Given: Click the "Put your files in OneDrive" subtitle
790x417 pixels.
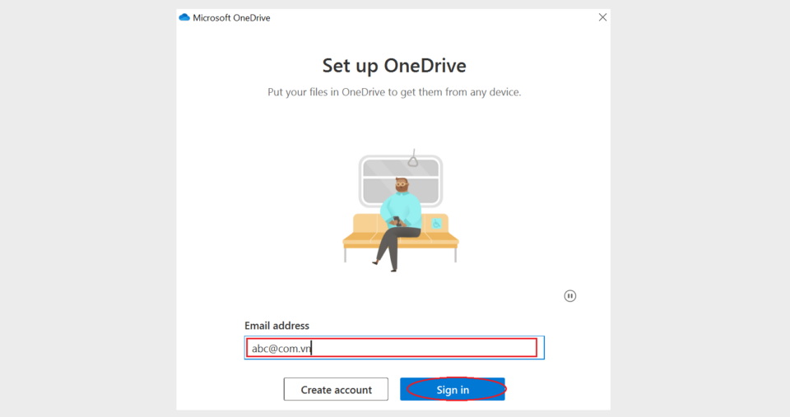Looking at the screenshot, I should pyautogui.click(x=394, y=92).
